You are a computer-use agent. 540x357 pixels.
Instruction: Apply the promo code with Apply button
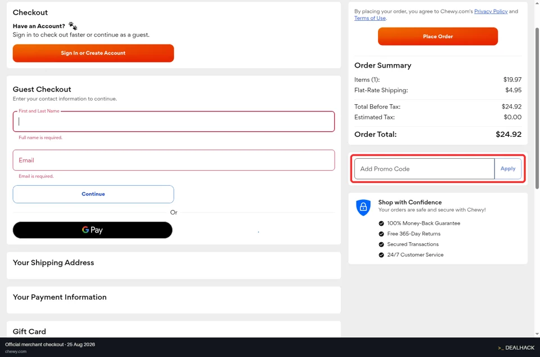click(508, 169)
